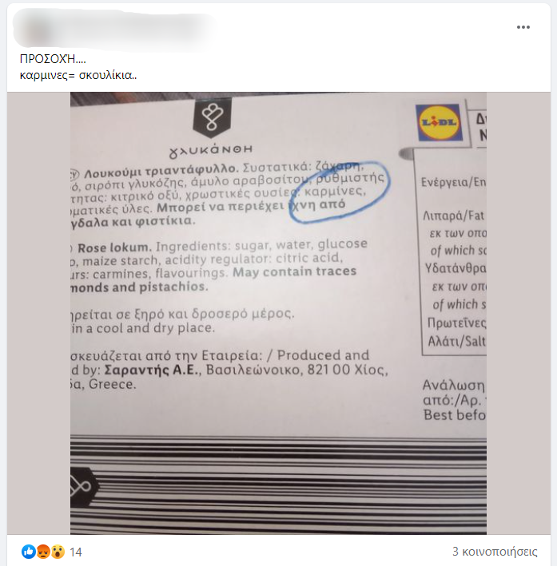
Task: Click the blue thumbs-up Like reaction icon
Action: [x=29, y=552]
